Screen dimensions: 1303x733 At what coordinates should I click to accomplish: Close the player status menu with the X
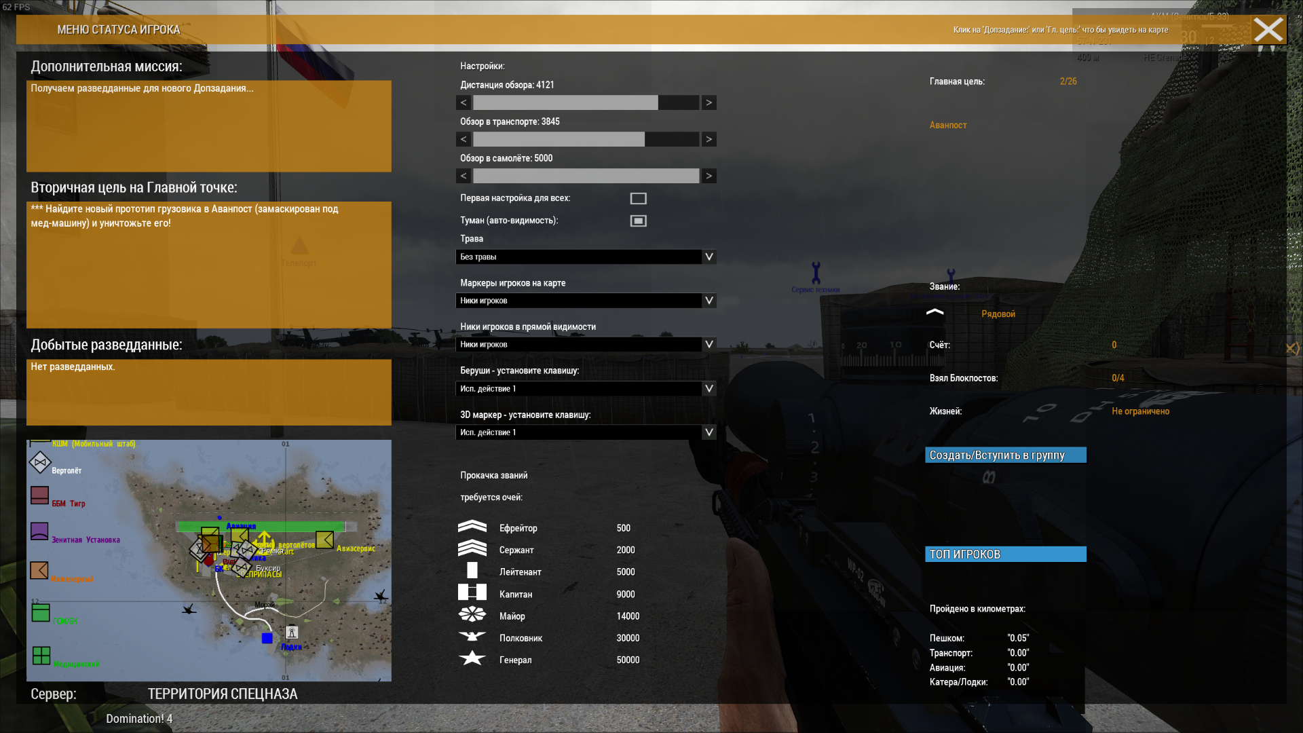click(x=1268, y=30)
